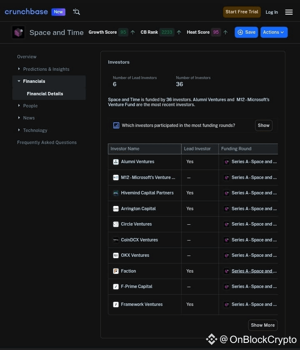
Task: Click the Hivemind Capital Partners logo icon
Action: coord(116,193)
